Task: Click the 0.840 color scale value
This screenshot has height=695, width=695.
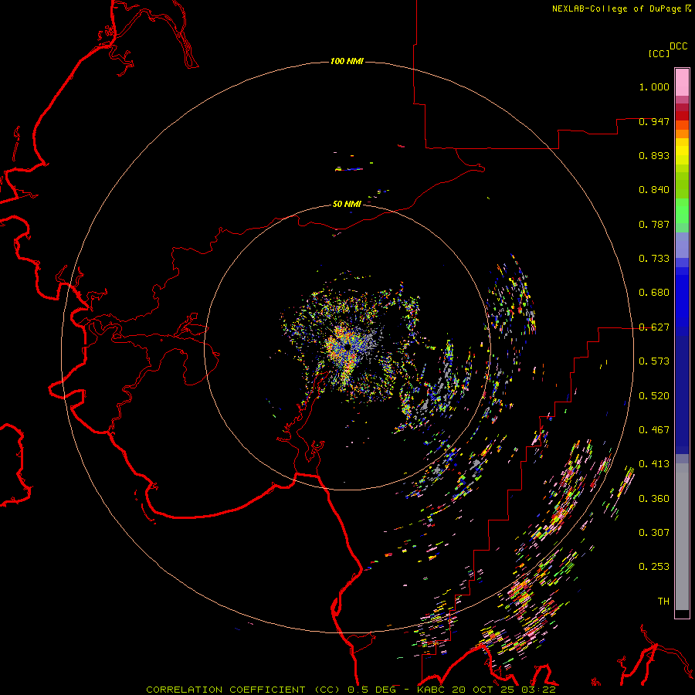Action: 654,190
